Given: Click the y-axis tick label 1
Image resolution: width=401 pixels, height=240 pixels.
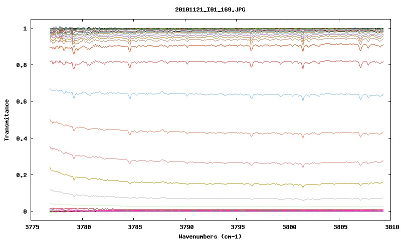Looking at the screenshot, I should [25, 28].
